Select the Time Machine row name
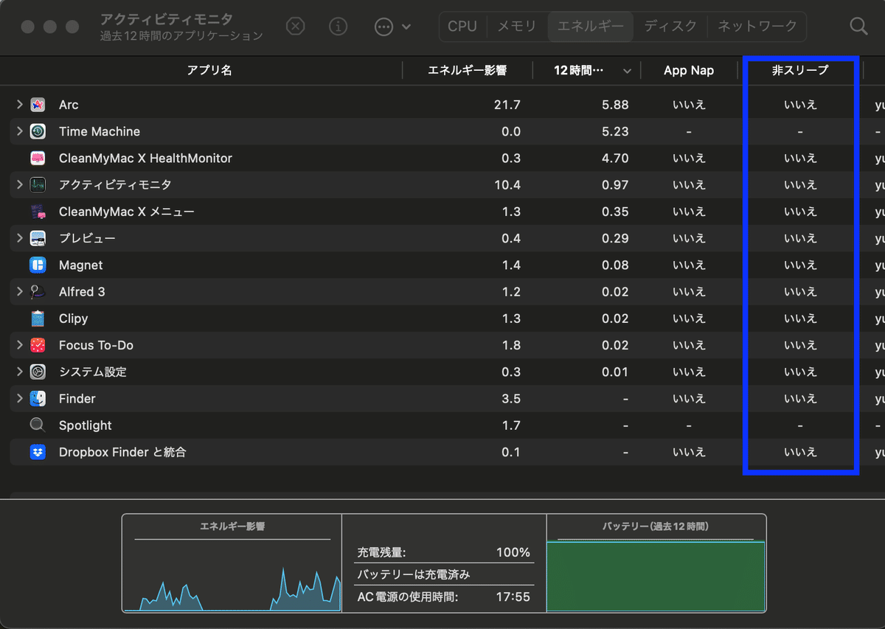 click(x=100, y=131)
